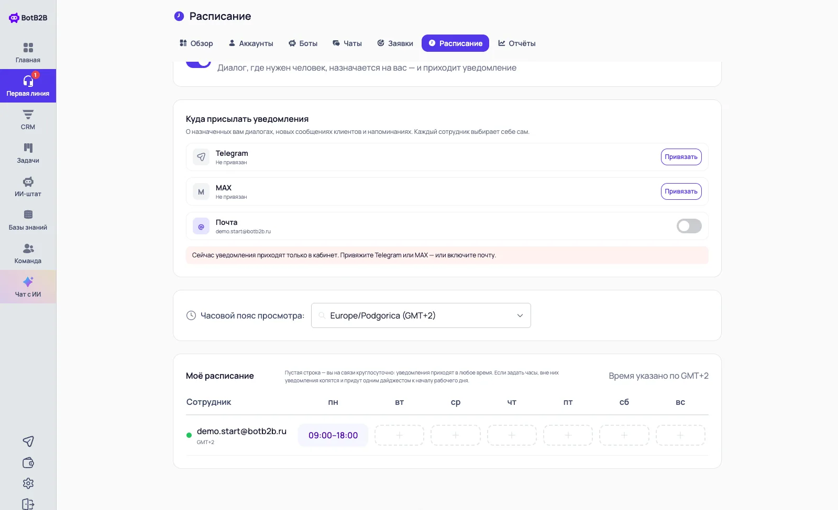Go to Главная in sidebar
Viewport: 838px width, 510px height.
[28, 52]
